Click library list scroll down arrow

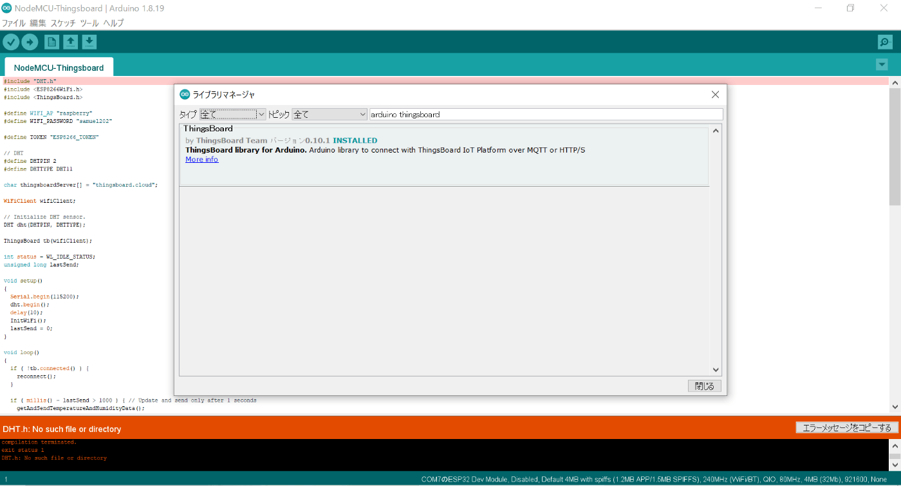[716, 369]
